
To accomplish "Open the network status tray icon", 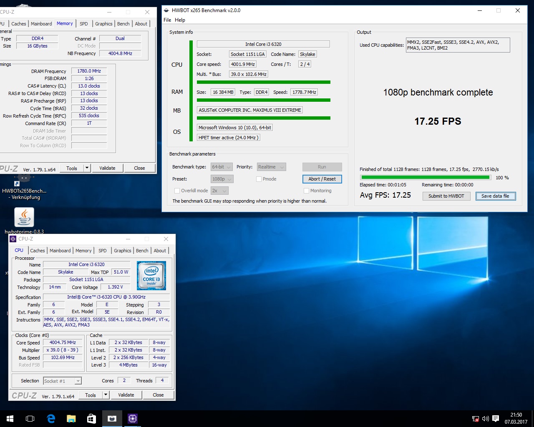I will click(476, 419).
